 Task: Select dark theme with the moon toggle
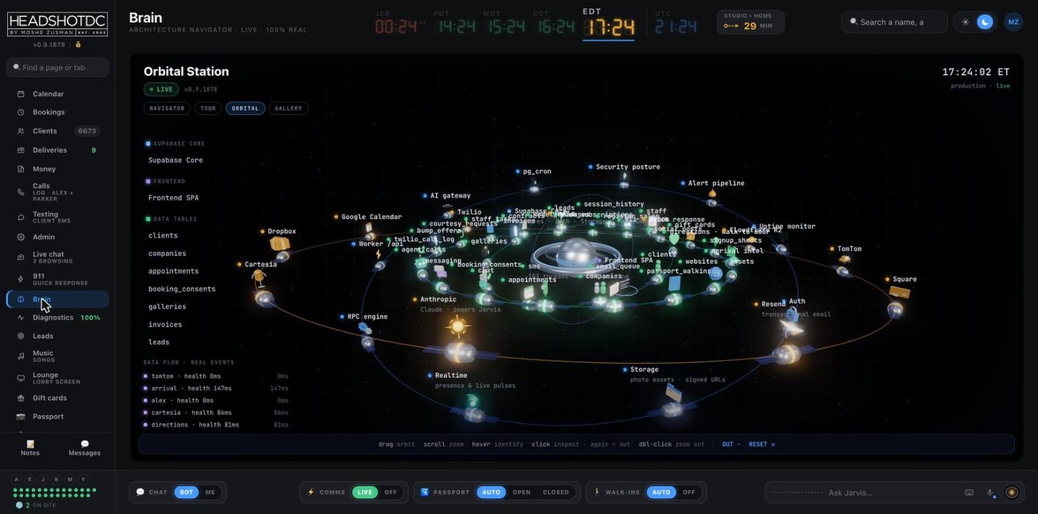(985, 22)
